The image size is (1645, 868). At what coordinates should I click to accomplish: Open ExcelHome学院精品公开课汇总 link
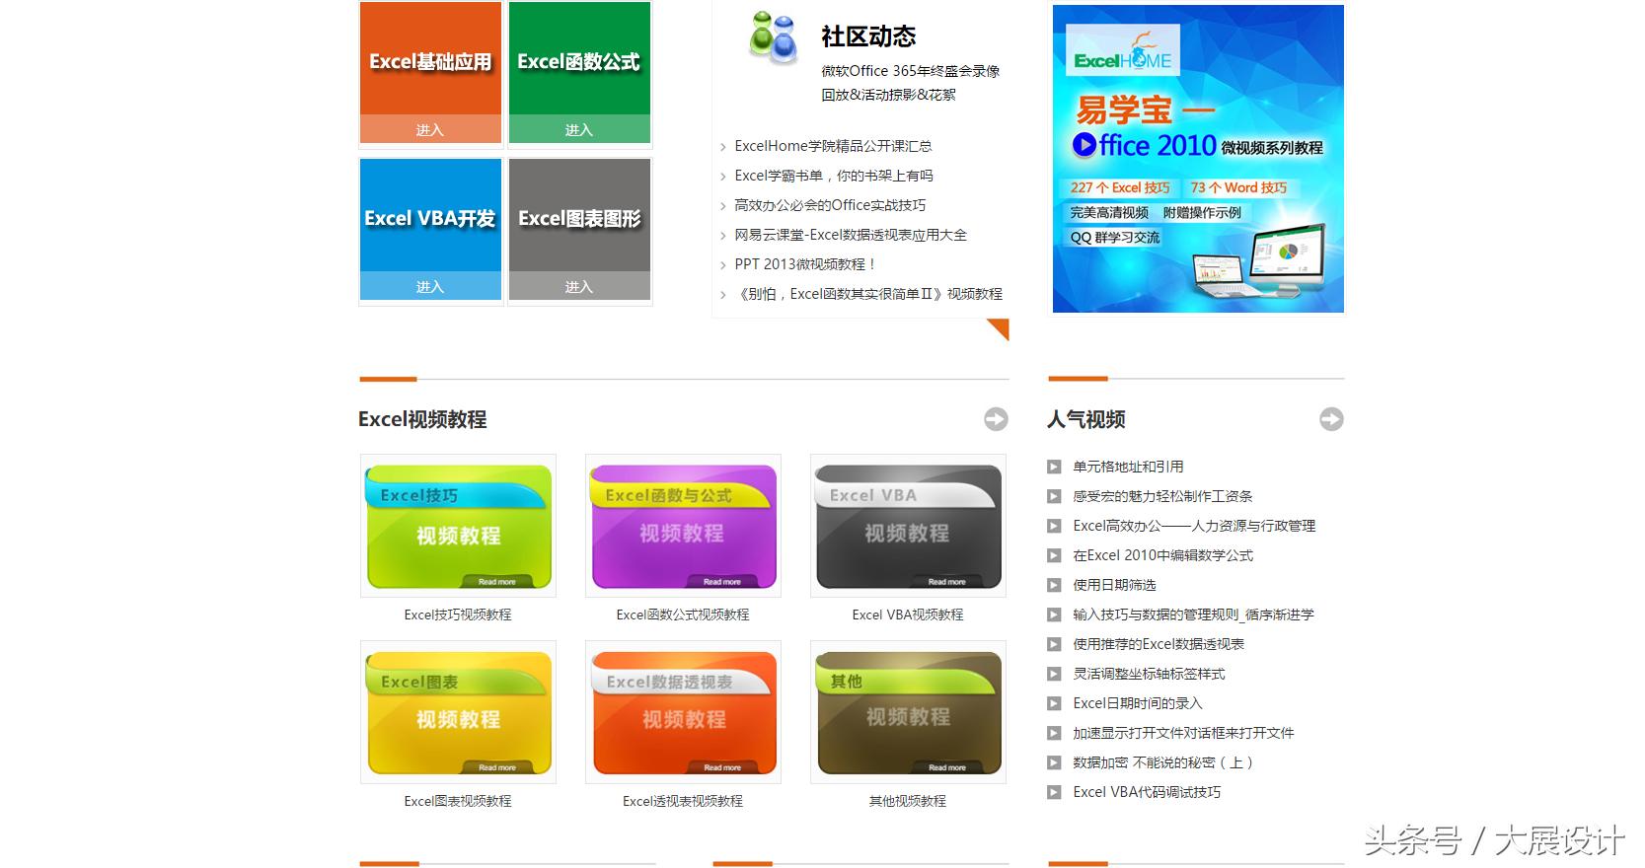[x=833, y=146]
